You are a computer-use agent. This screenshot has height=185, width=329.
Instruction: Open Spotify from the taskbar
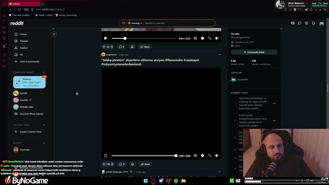176,181
